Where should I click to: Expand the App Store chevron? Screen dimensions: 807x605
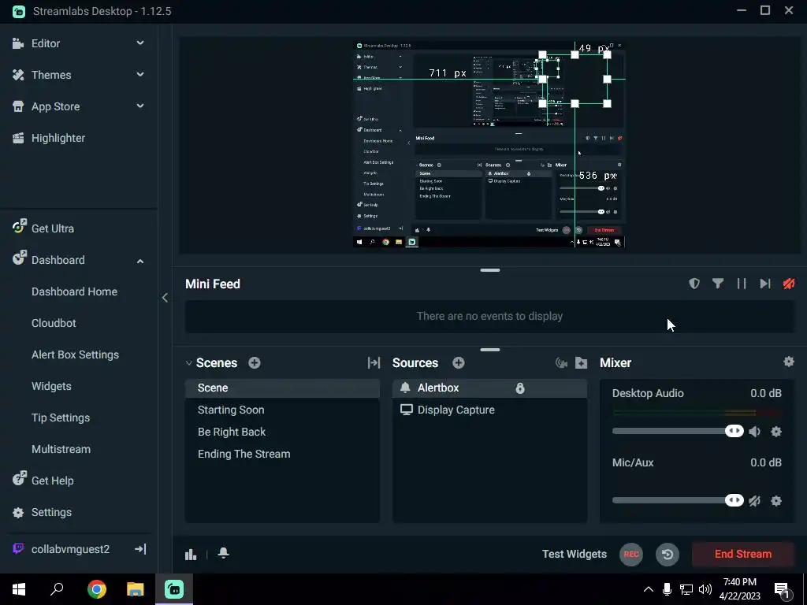pyautogui.click(x=140, y=106)
